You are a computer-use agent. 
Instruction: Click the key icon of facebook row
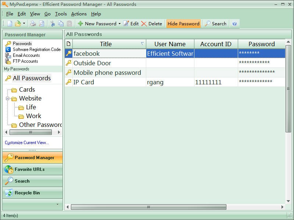(69, 54)
